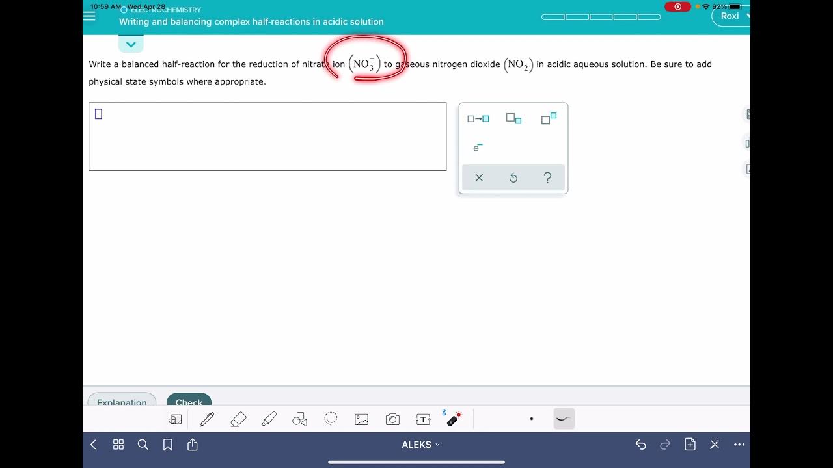Insert reaction arrow template
The width and height of the screenshot is (833, 468).
pos(478,119)
